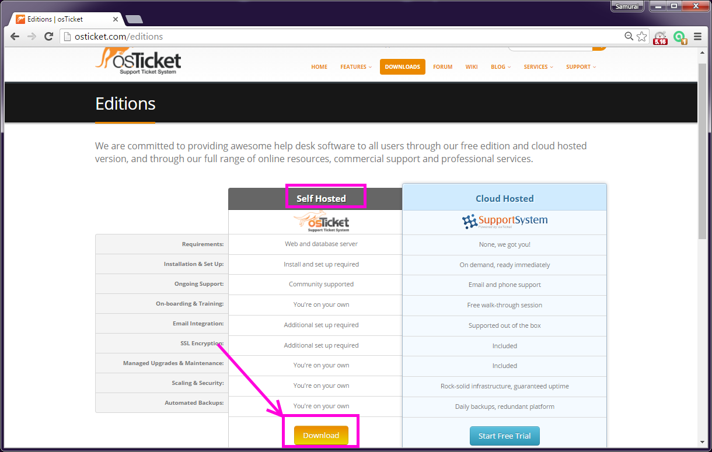Start Free Trial of Cloud Hosted edition

pos(504,435)
